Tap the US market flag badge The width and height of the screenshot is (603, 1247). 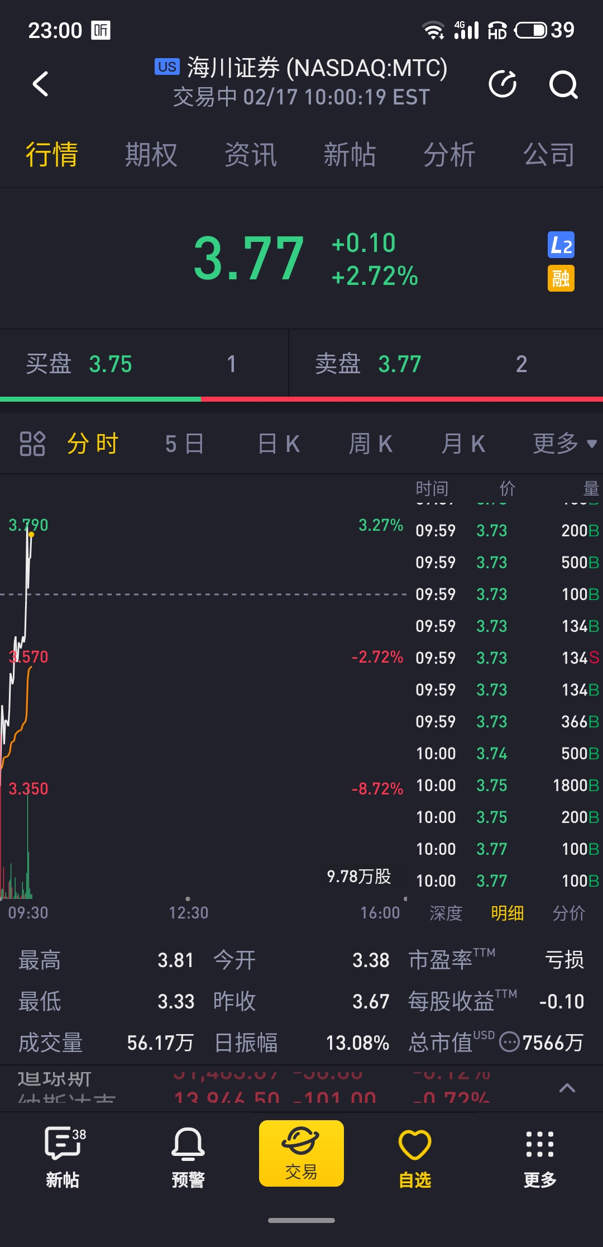pyautogui.click(x=167, y=66)
